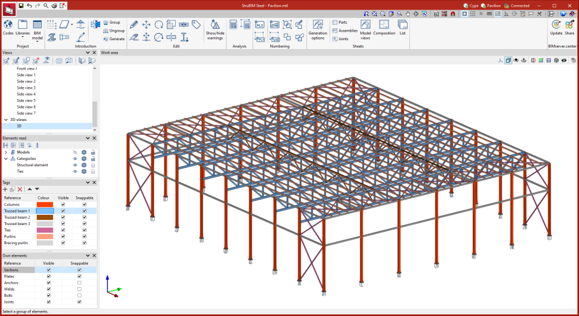Open Generation options in the ribbon
Screen dimensions: 579x316
(318, 25)
